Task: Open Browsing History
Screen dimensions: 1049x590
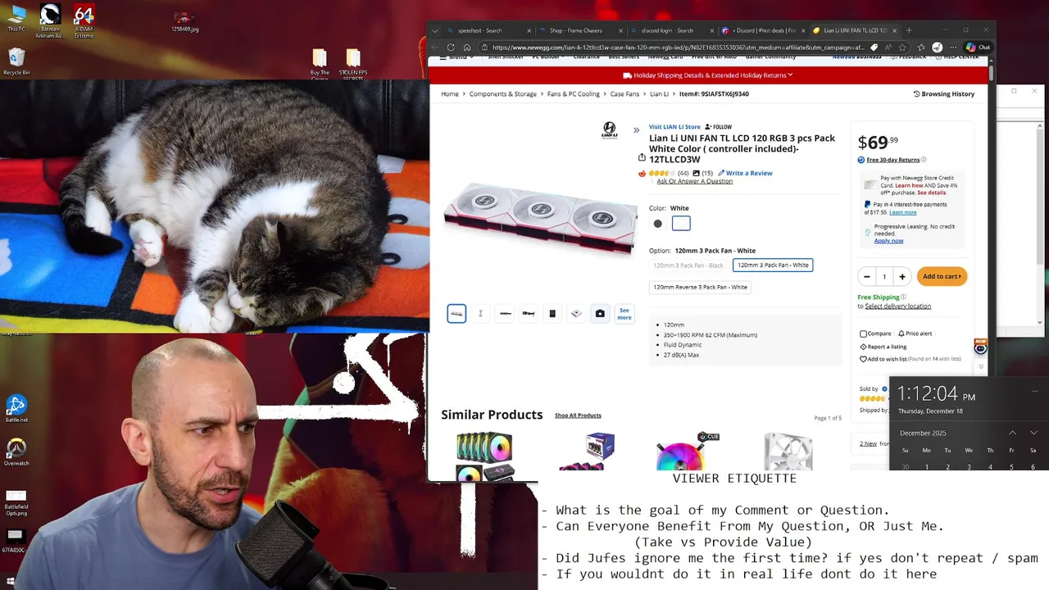Action: tap(944, 94)
